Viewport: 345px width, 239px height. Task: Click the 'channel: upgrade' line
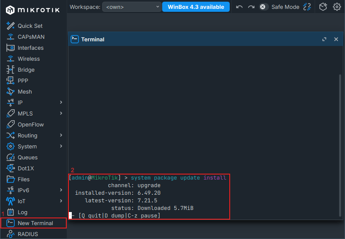click(134, 185)
